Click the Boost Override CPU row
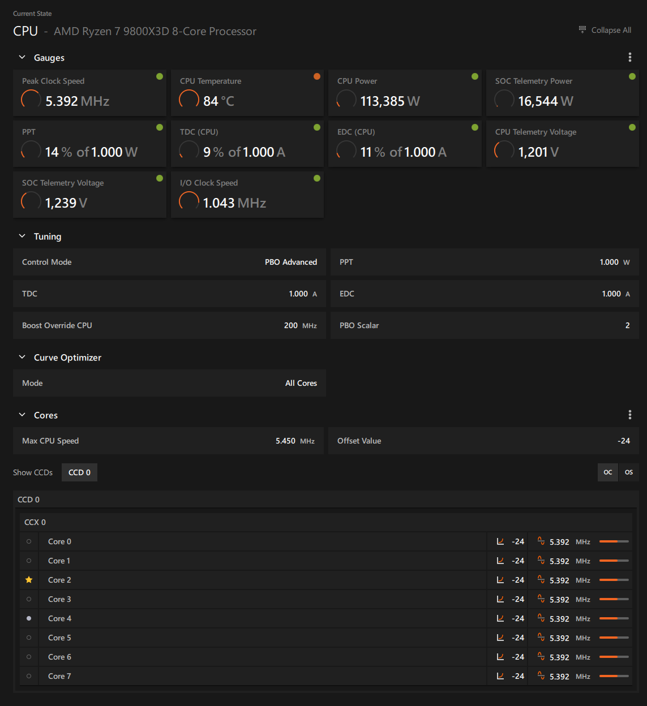 (x=169, y=325)
